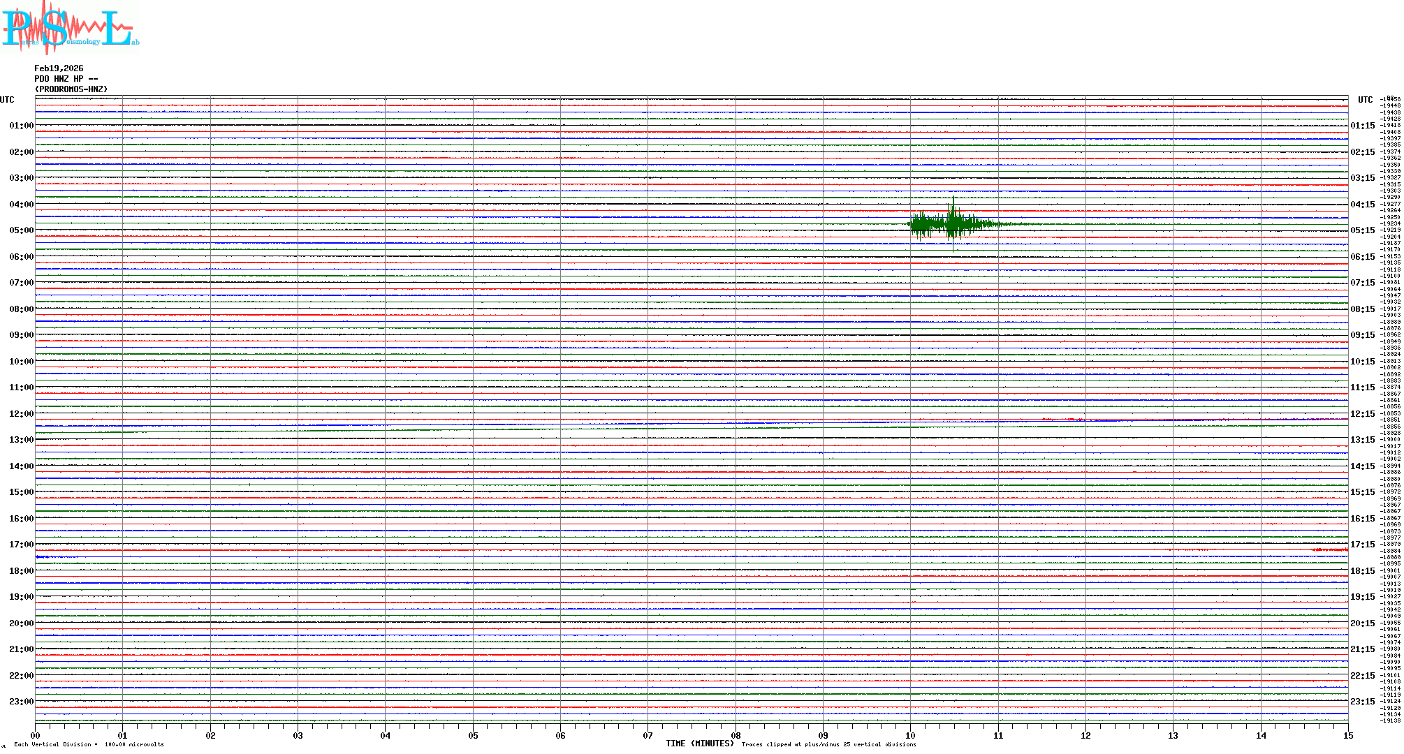
Task: Click the 20:15 time label on right
Action: click(x=1362, y=623)
